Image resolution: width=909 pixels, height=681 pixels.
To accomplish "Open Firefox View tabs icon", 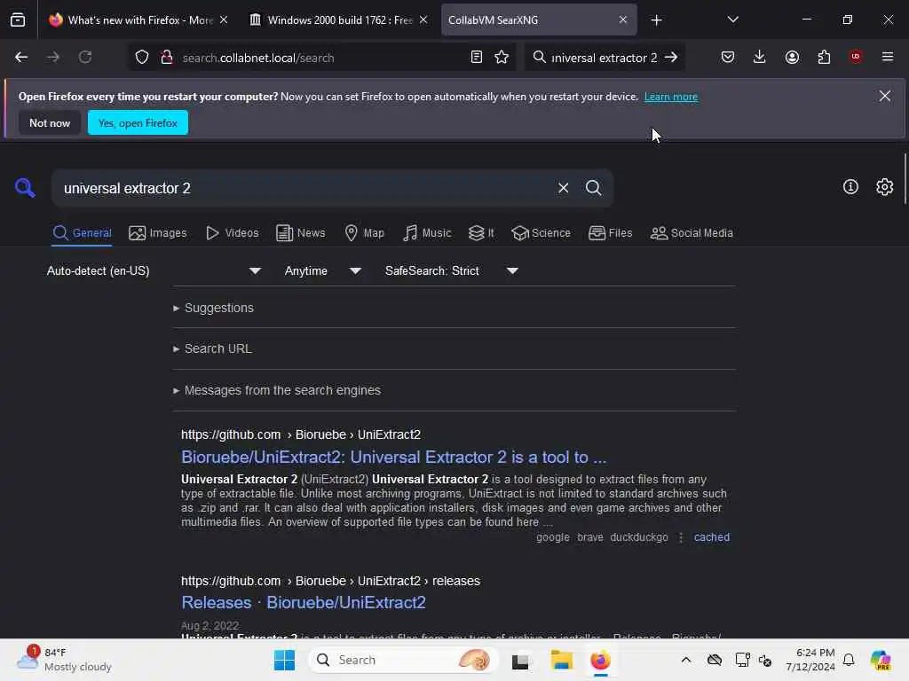I will (x=18, y=20).
